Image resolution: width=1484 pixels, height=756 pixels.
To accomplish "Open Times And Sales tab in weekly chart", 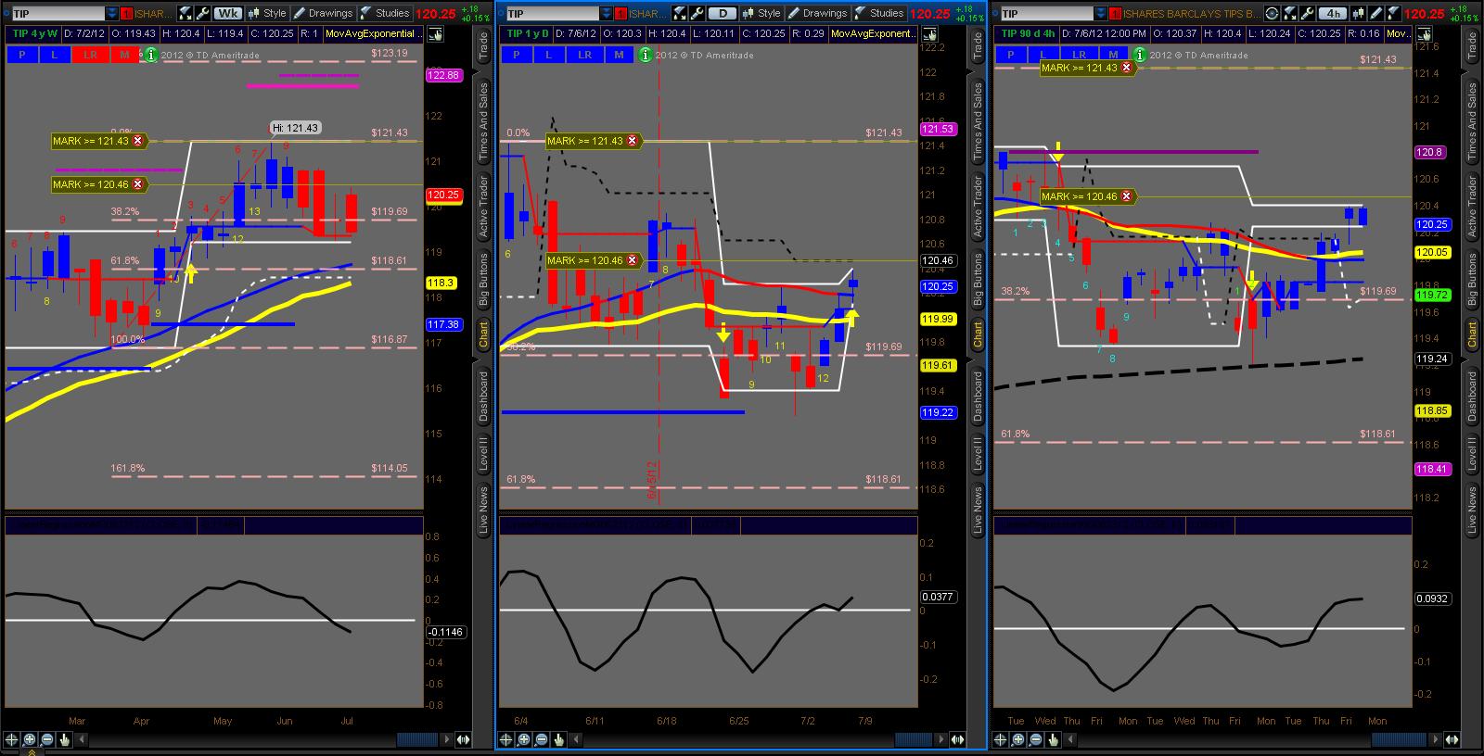I will point(483,122).
